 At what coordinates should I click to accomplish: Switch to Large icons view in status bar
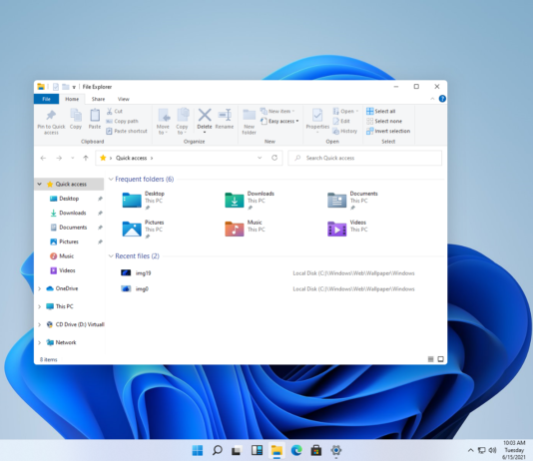click(440, 359)
